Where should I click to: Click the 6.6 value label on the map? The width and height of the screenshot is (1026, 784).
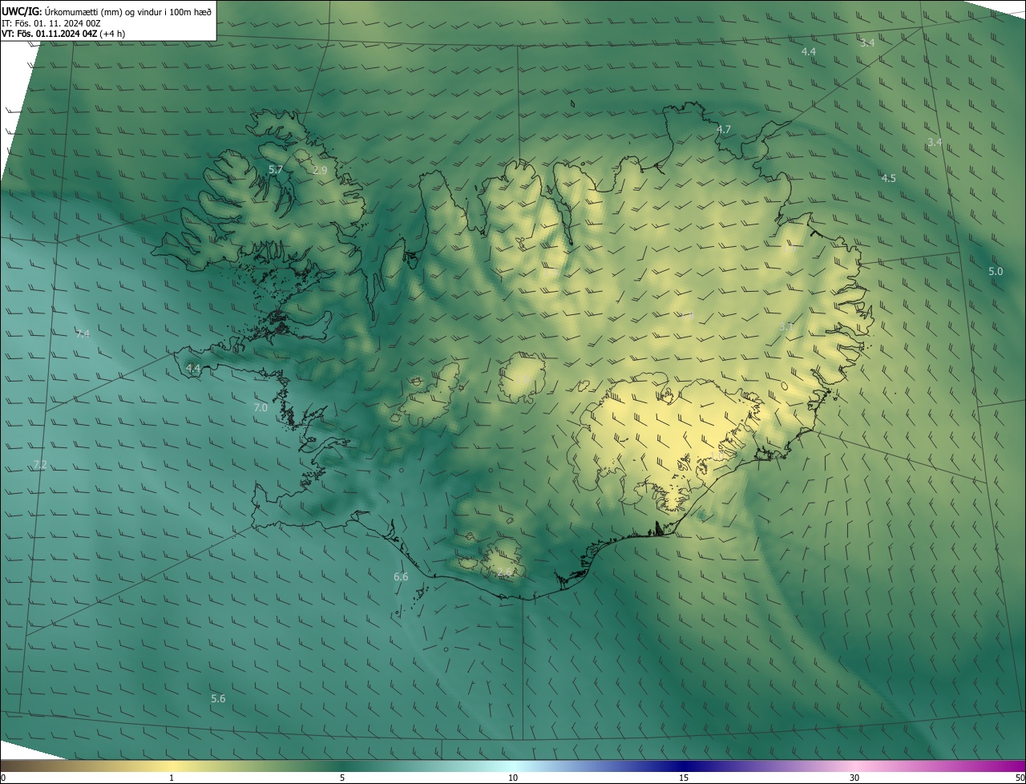[x=401, y=577]
